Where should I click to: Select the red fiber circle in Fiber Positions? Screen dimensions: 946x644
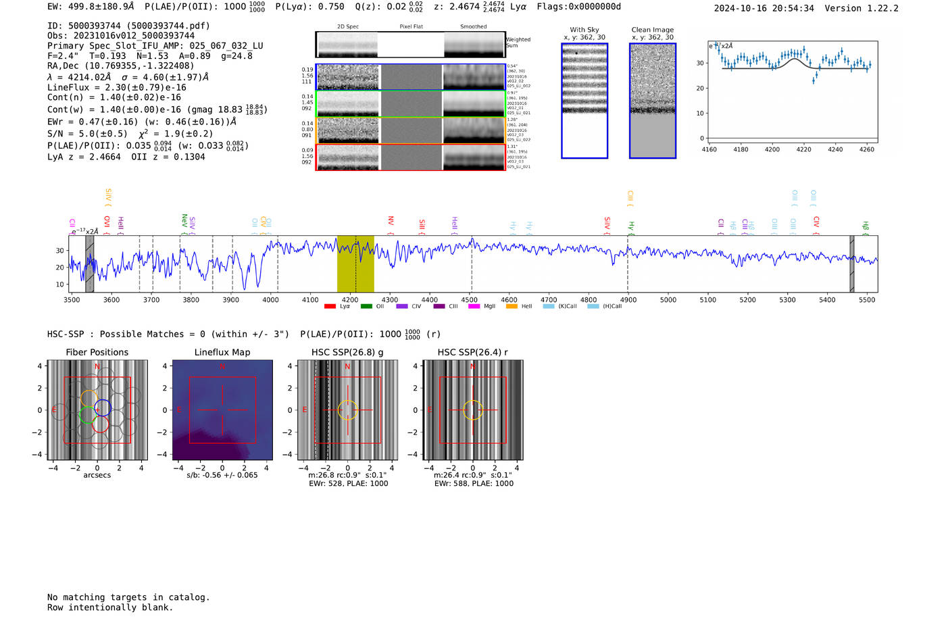tap(100, 424)
